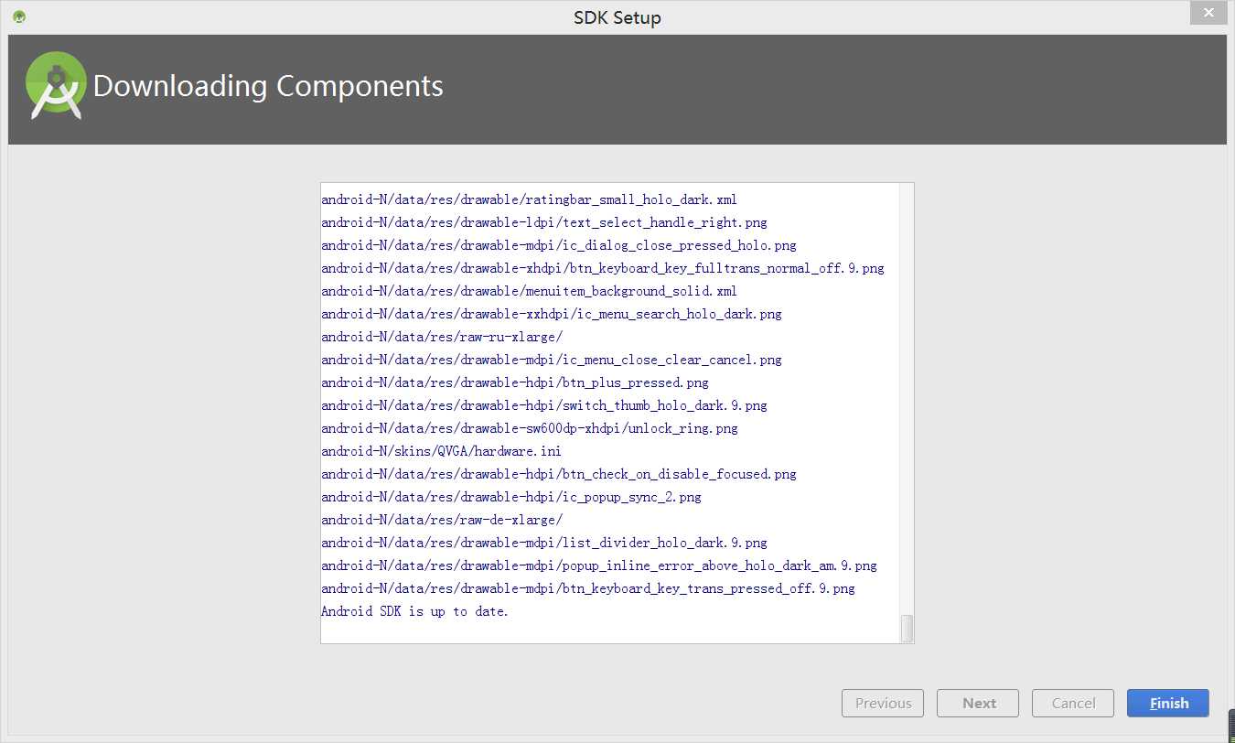Close the SDK Setup window
Image resolution: width=1235 pixels, height=743 pixels.
[x=1208, y=13]
